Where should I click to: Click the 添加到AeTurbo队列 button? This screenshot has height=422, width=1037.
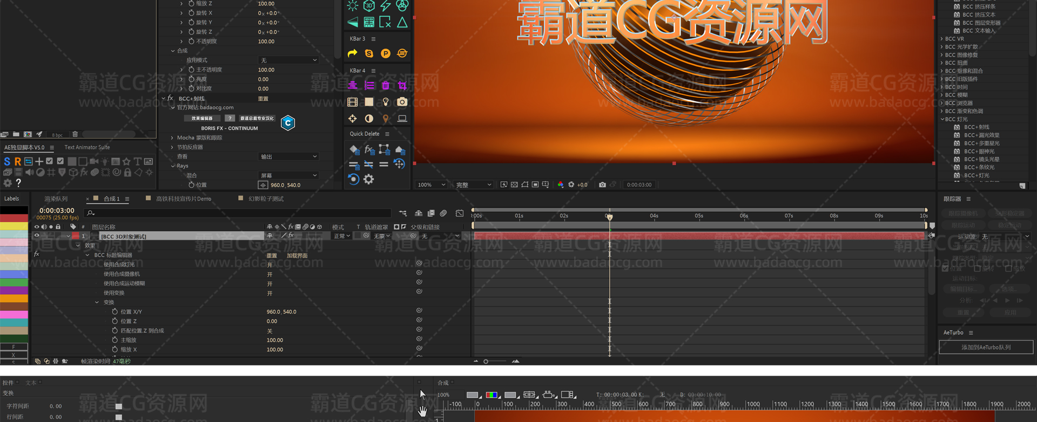click(x=986, y=348)
